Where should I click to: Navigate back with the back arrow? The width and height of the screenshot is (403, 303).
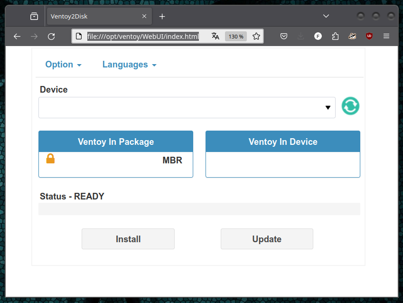click(x=17, y=36)
